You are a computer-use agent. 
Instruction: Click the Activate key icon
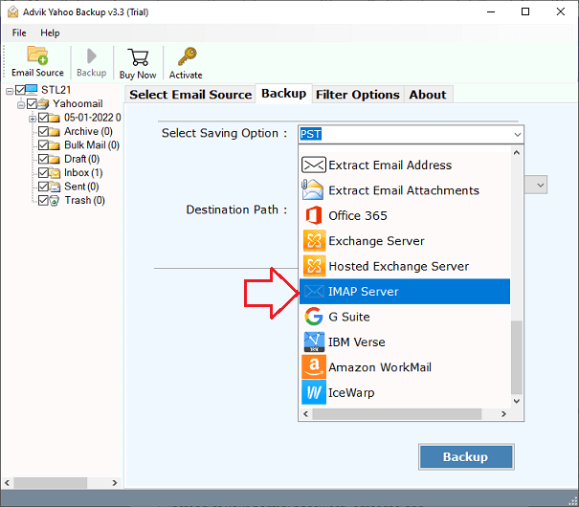188,56
